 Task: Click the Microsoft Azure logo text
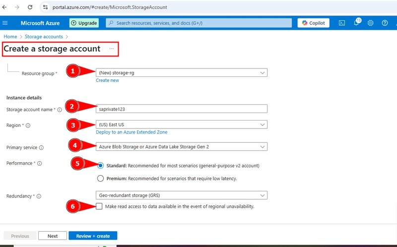(40, 23)
